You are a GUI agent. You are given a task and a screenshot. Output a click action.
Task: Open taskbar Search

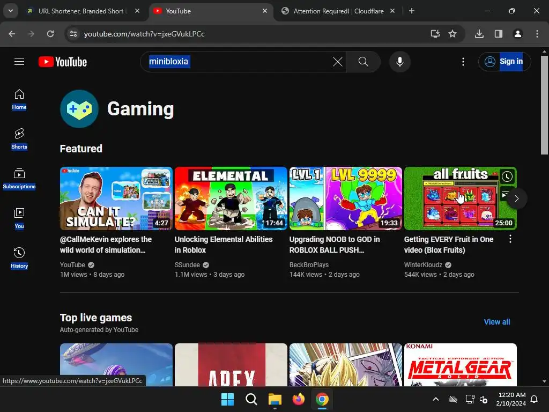coord(251,399)
